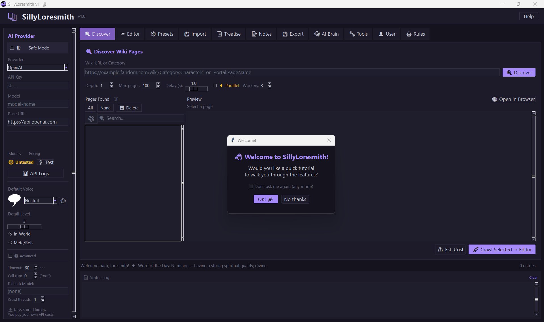Decline the tutorial with No thanks
Viewport: 544px width, 322px height.
point(295,199)
